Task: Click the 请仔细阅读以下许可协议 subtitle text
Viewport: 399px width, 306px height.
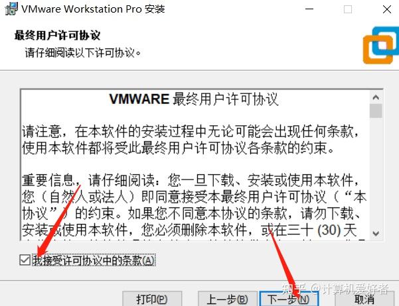Action: point(83,53)
